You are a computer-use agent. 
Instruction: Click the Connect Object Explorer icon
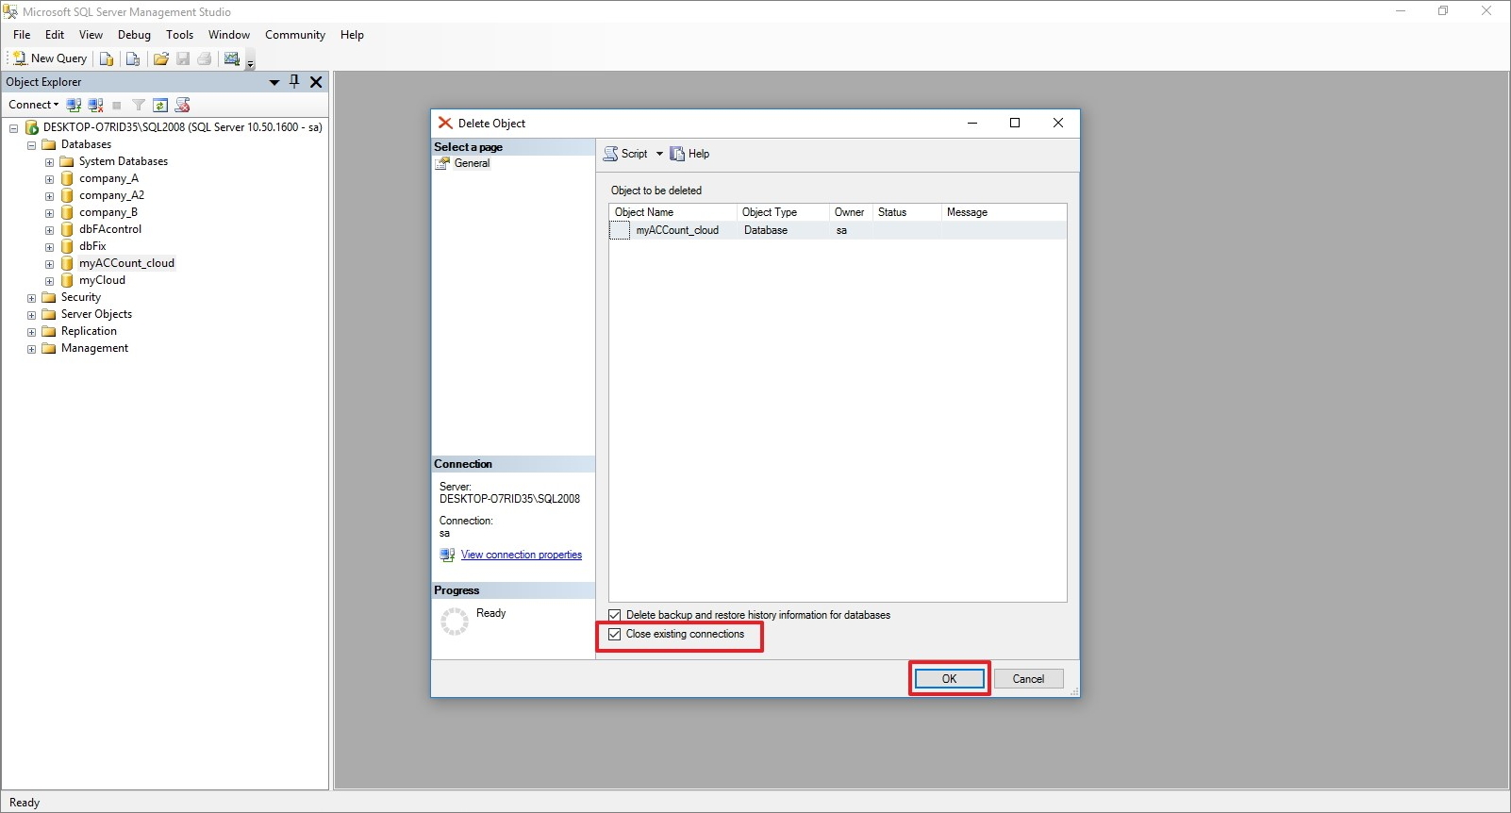point(74,105)
